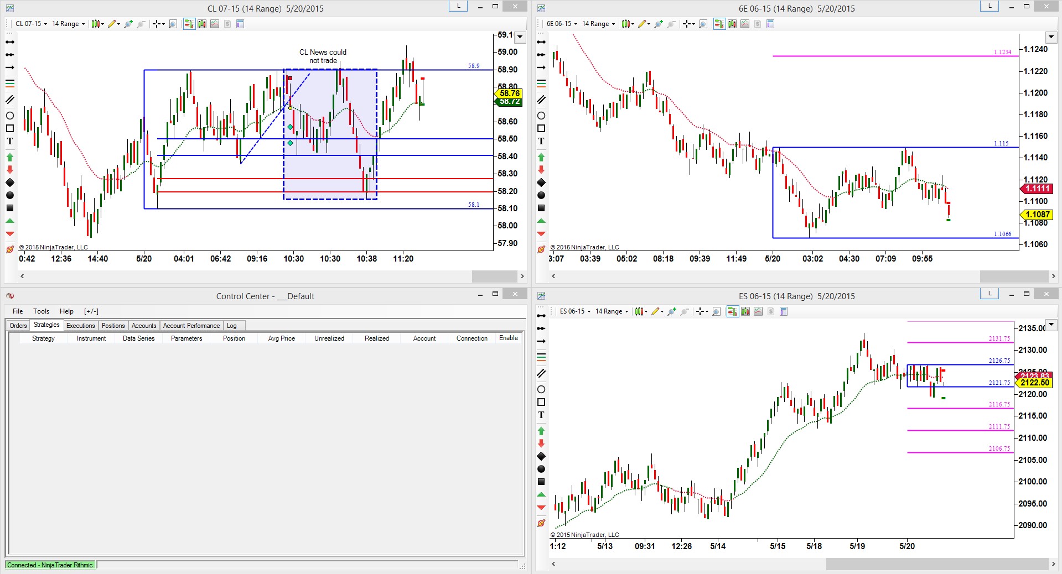Select the Diamond marker in CL chart
The height and width of the screenshot is (574, 1062).
pyautogui.click(x=10, y=182)
